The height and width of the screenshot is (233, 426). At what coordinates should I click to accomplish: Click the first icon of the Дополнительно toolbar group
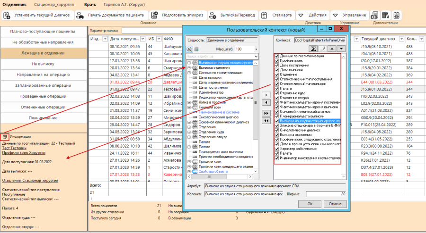(x=375, y=15)
